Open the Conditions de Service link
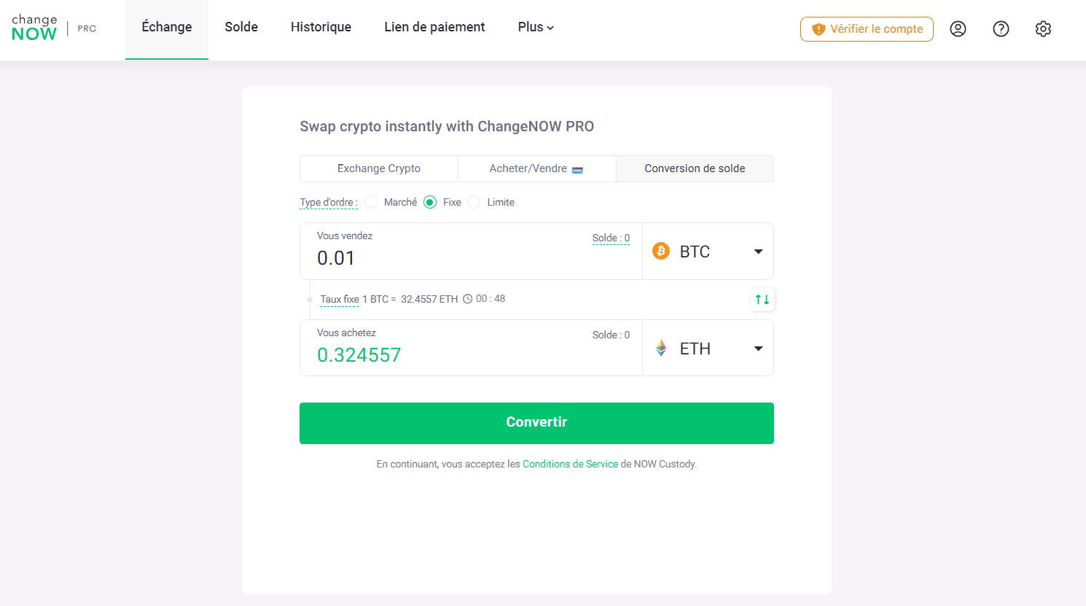 (x=570, y=464)
